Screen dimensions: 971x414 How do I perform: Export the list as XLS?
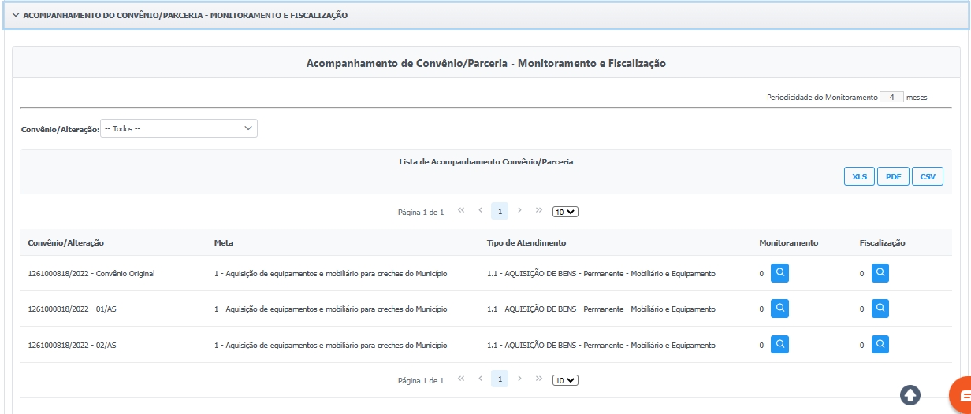coord(859,177)
